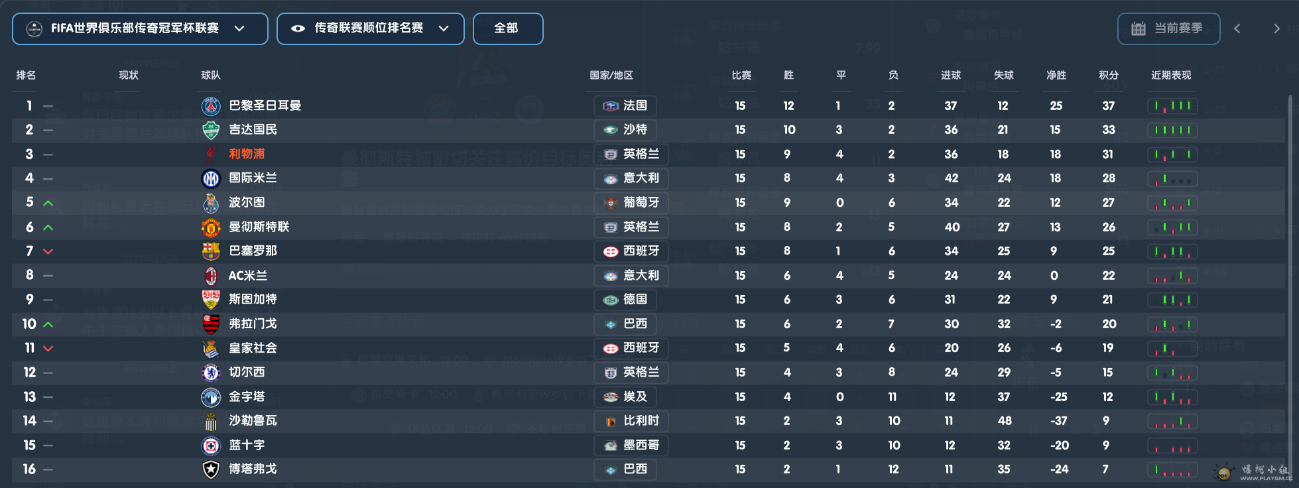1299x488 pixels.
Task: Click the Barcelona club crest
Action: tap(211, 251)
